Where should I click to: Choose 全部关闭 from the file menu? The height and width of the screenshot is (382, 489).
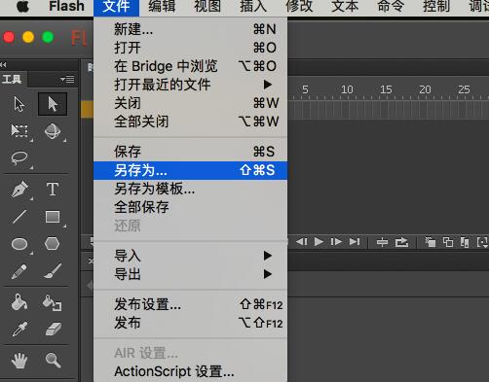[190, 122]
